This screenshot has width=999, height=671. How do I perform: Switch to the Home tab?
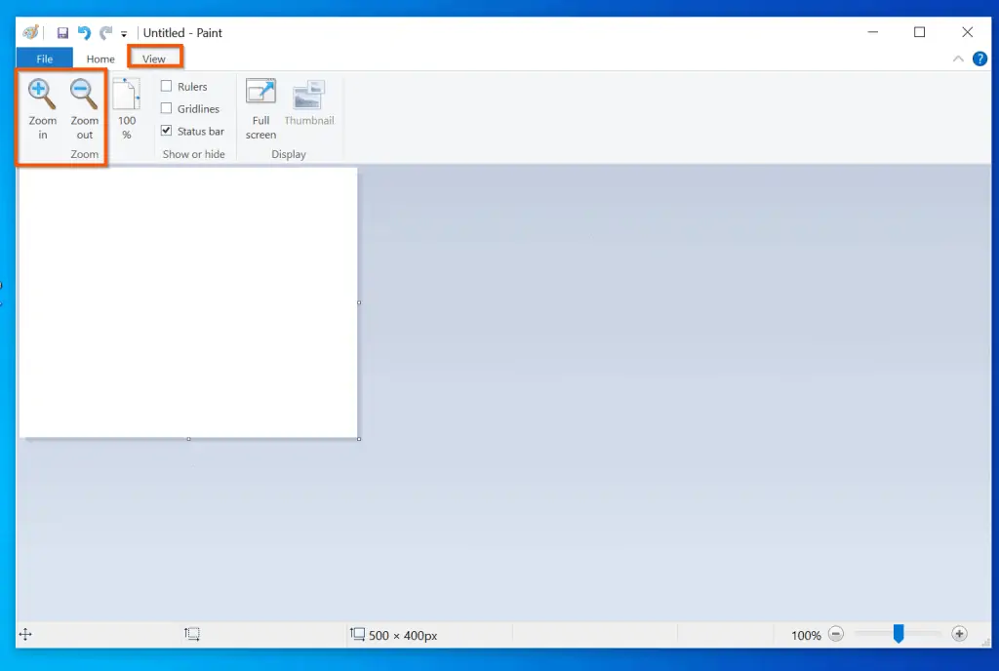tap(100, 59)
